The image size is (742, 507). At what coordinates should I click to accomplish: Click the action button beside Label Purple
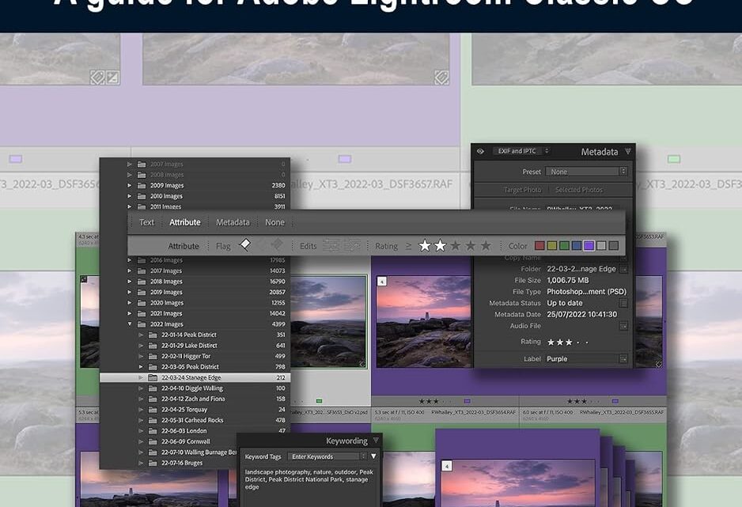tap(623, 359)
